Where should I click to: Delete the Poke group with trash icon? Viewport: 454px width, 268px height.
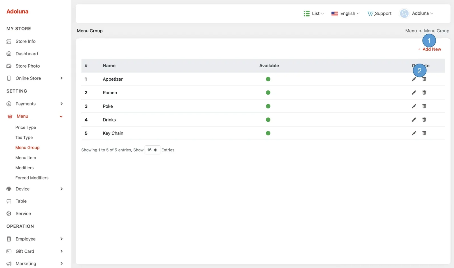424,106
